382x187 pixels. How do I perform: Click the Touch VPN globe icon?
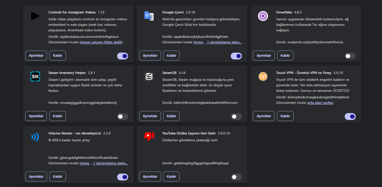pos(263,76)
